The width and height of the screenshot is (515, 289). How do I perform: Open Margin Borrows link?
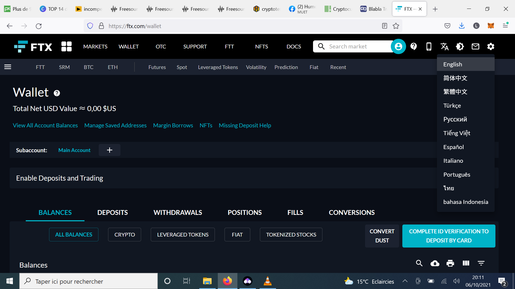tap(173, 126)
